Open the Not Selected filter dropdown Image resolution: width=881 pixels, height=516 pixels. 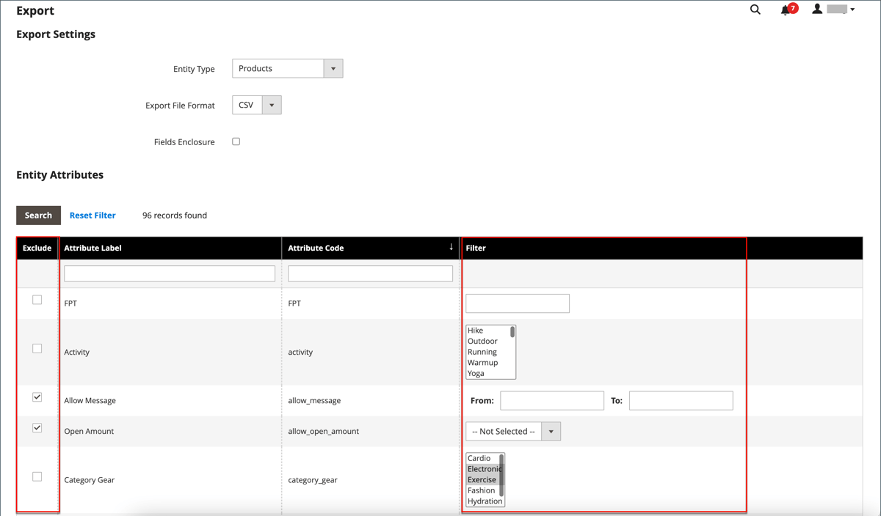click(512, 431)
